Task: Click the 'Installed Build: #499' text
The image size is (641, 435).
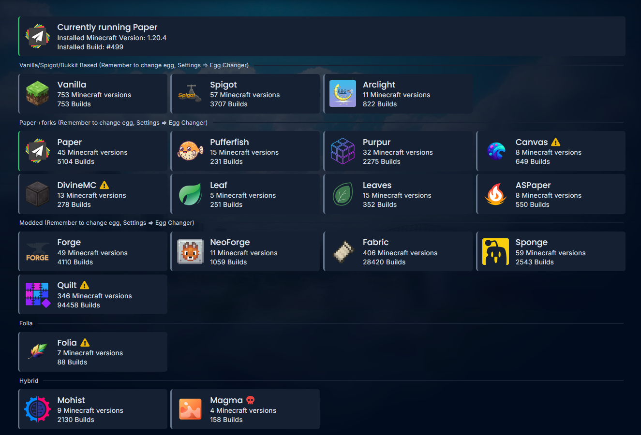Action: [x=90, y=47]
